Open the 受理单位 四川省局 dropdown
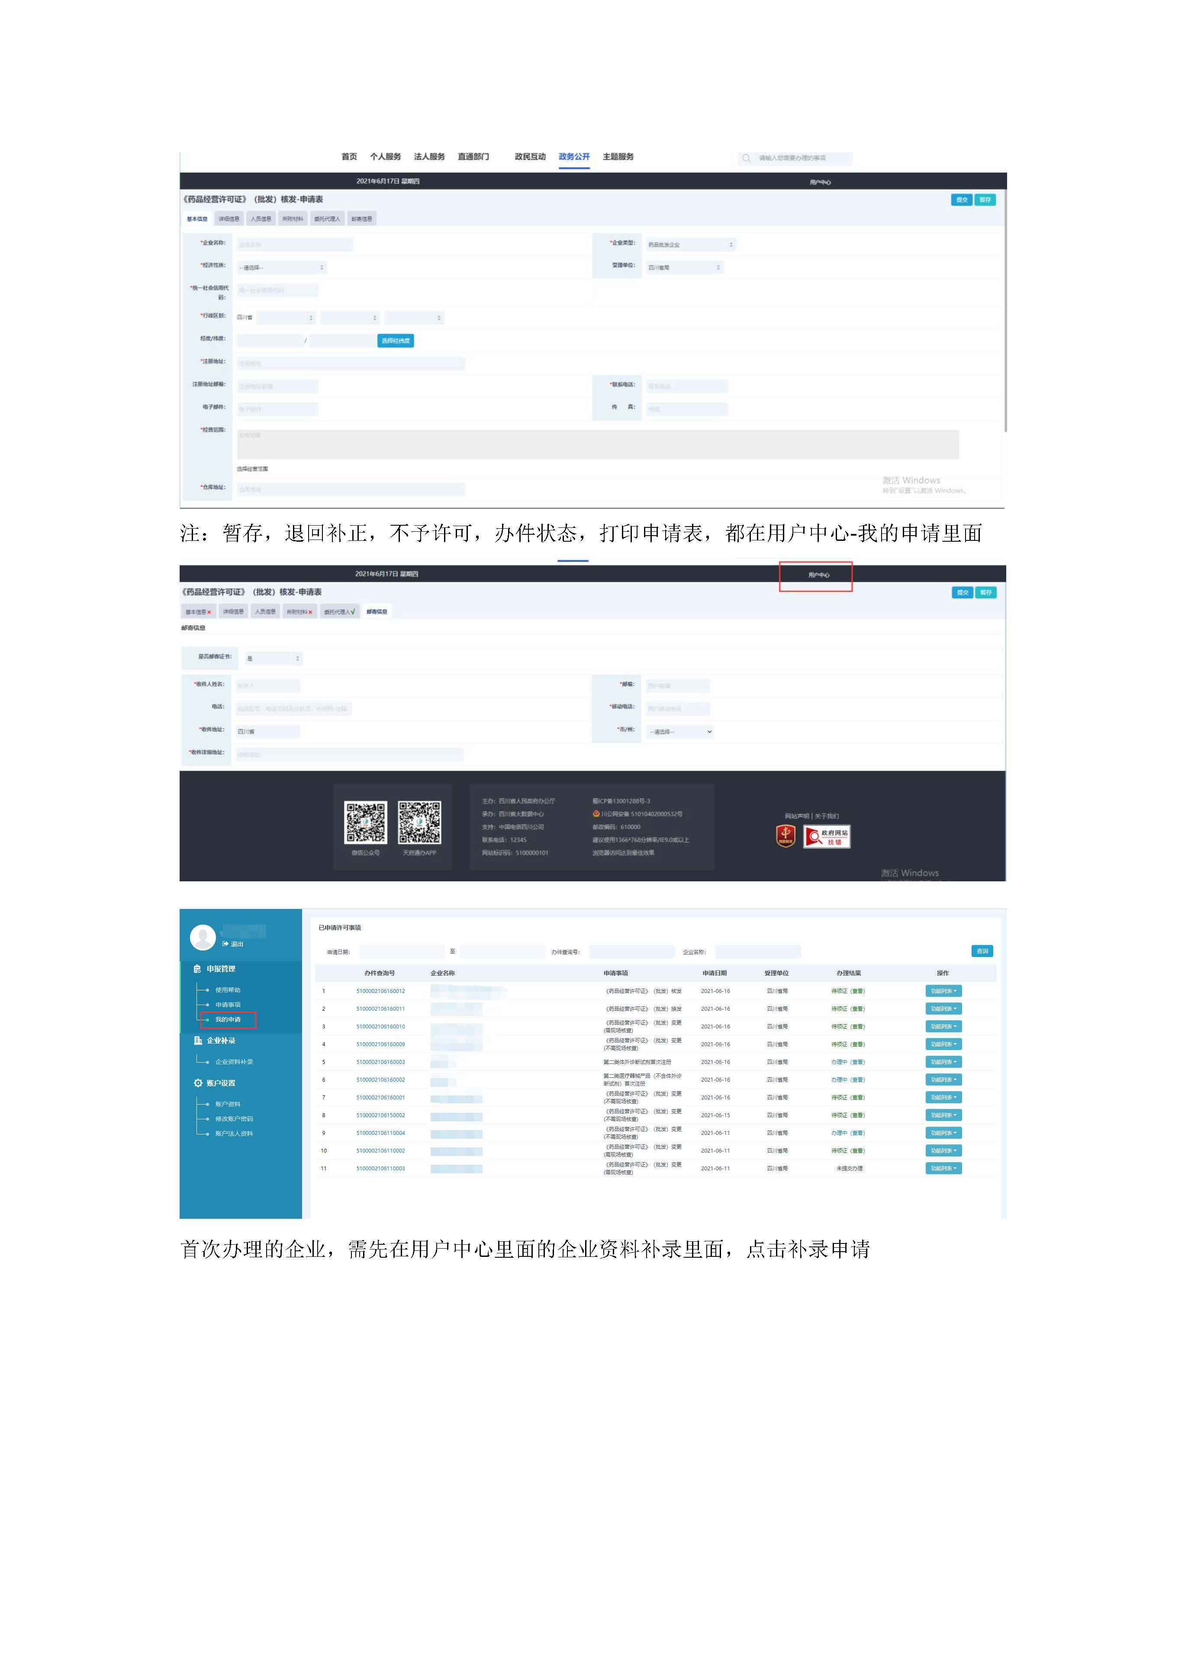The image size is (1188, 1680). tap(684, 267)
